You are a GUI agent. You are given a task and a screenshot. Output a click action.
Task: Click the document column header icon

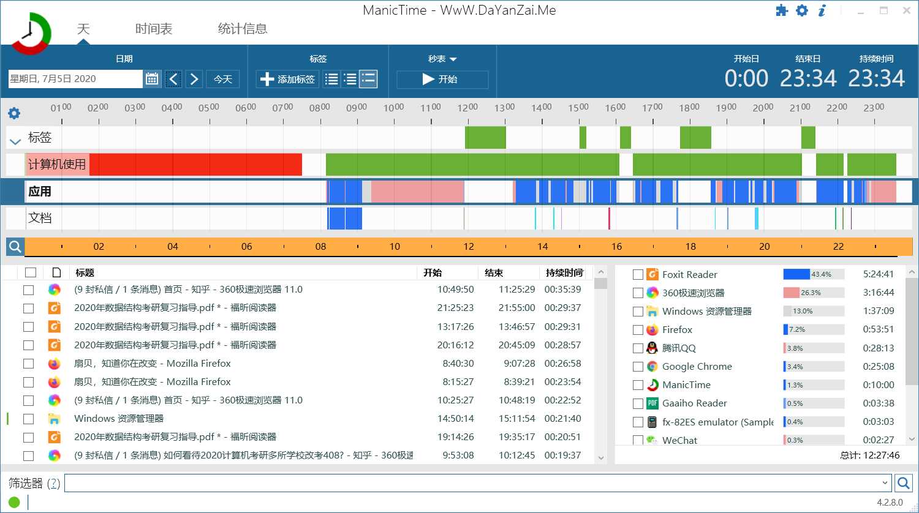pyautogui.click(x=56, y=272)
